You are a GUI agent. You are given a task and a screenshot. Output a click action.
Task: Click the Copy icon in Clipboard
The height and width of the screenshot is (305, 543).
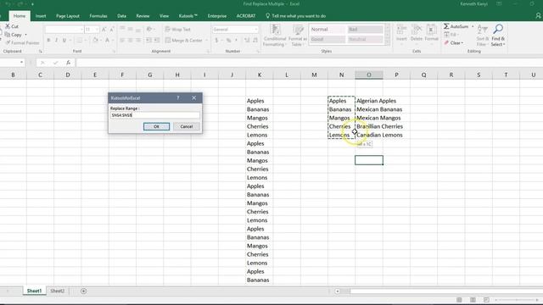pos(8,35)
